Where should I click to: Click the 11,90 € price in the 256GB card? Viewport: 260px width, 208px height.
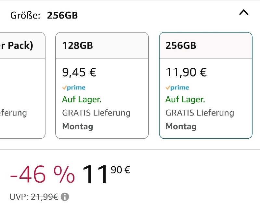coord(186,72)
